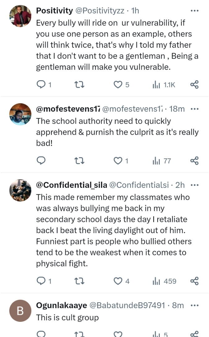
Task: Tap Ogunlakaaye's B avatar
Action: tap(20, 311)
